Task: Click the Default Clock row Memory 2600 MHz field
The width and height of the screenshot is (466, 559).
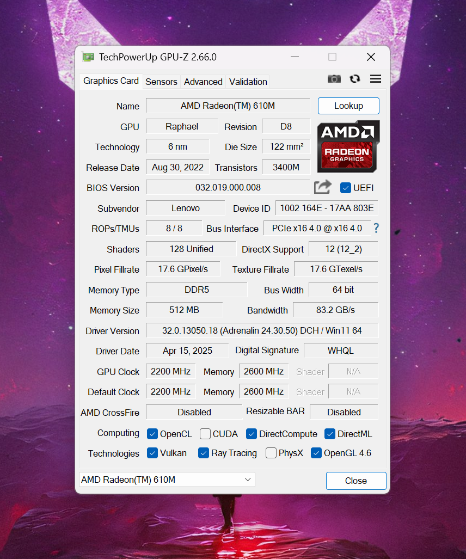Action: (264, 392)
